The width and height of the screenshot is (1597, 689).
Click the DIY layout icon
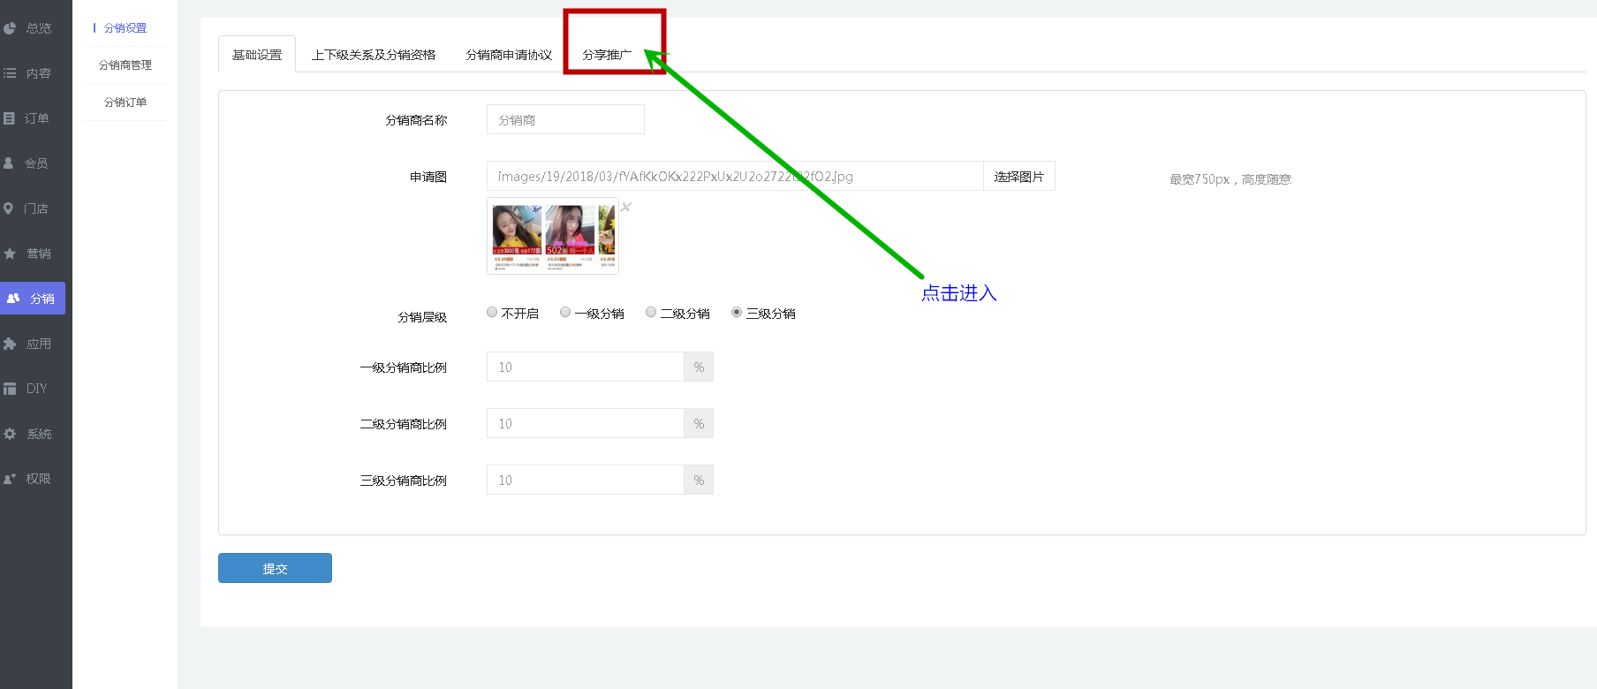(x=10, y=389)
